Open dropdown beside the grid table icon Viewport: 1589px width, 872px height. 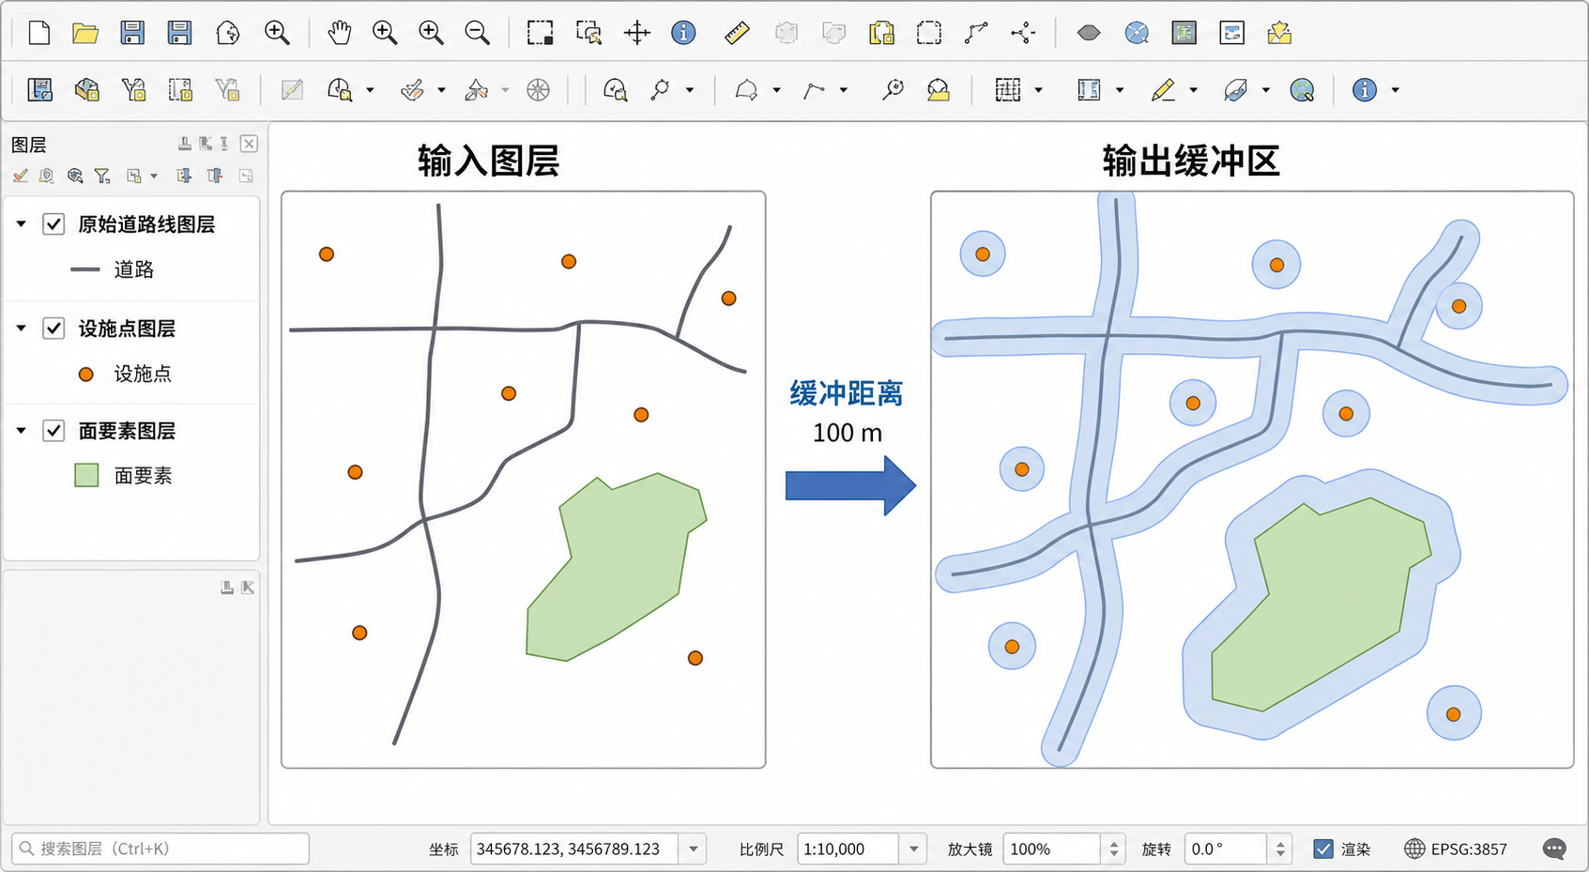click(x=1038, y=90)
